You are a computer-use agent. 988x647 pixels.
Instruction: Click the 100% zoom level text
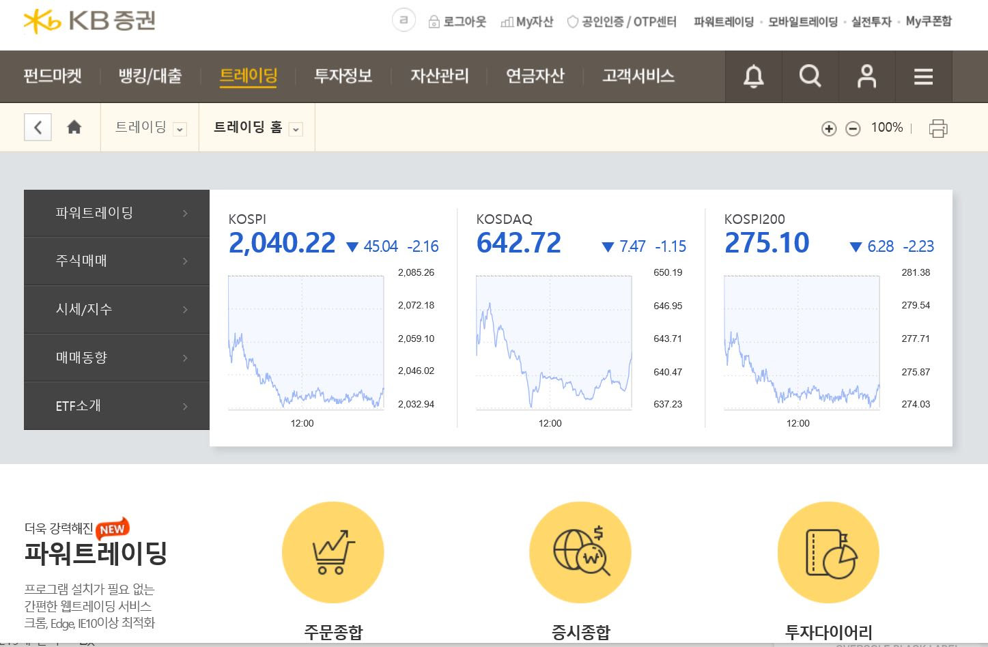point(886,128)
